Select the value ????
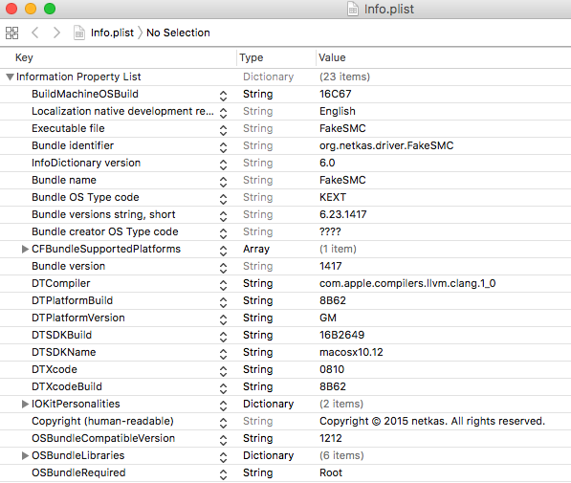Viewport: 571px width, 483px height. 330,231
